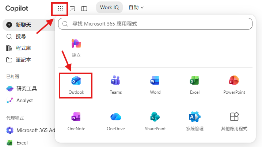Click the 已釘選 section heading
The height and width of the screenshot is (147, 262).
point(13,77)
